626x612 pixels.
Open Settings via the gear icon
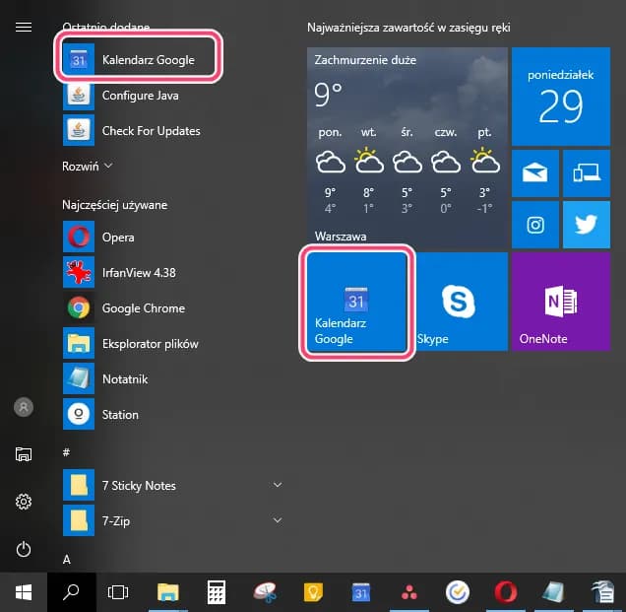coord(24,502)
